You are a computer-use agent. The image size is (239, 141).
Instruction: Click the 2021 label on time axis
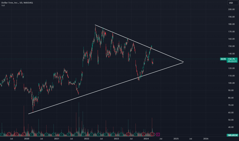pyautogui.click(x=57, y=139)
